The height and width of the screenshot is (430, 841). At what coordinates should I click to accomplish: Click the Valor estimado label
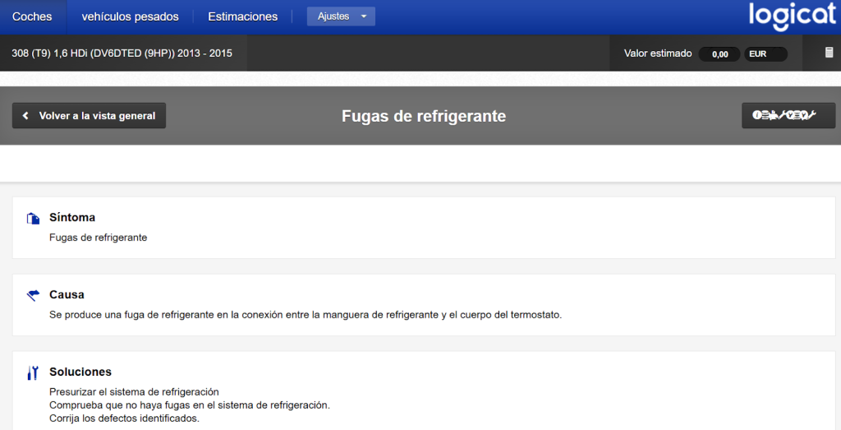[658, 53]
